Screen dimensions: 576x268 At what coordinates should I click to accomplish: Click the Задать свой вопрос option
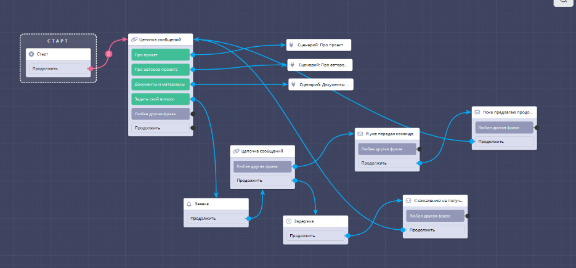161,99
